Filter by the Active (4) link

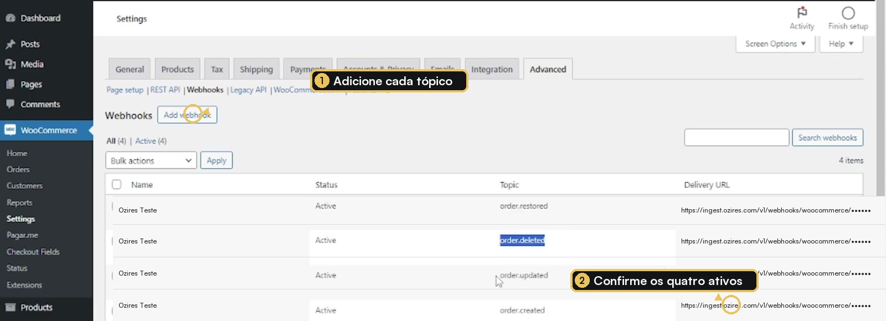click(x=151, y=141)
